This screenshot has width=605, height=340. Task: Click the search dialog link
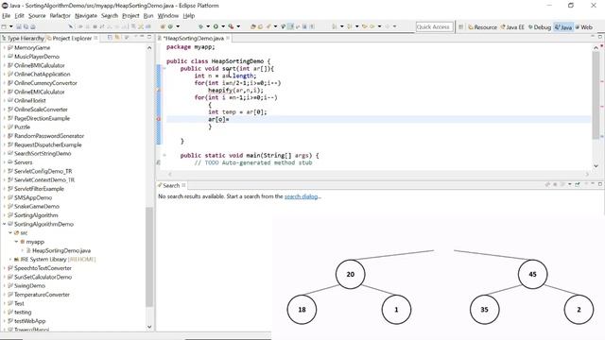(301, 196)
